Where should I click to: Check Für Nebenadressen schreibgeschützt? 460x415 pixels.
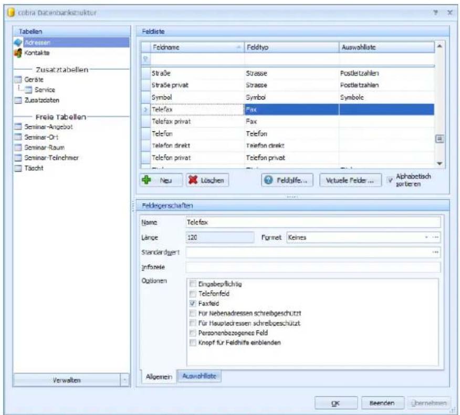pos(192,313)
